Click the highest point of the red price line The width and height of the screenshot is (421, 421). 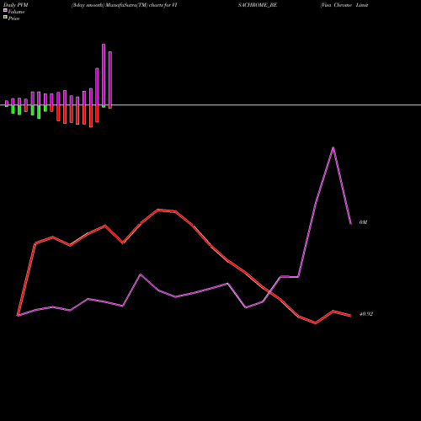pyautogui.click(x=158, y=210)
